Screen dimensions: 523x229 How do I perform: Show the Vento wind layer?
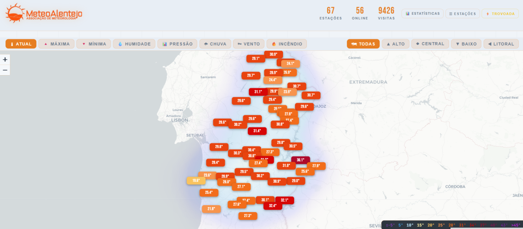[249, 44]
